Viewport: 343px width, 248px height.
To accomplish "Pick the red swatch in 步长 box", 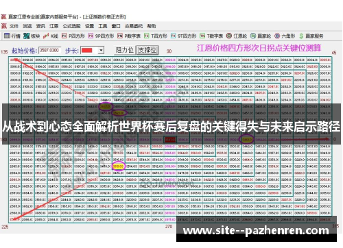I will pyautogui.click(x=87, y=50).
